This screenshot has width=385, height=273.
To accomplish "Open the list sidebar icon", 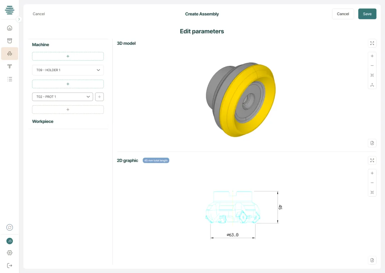I will click(x=10, y=79).
